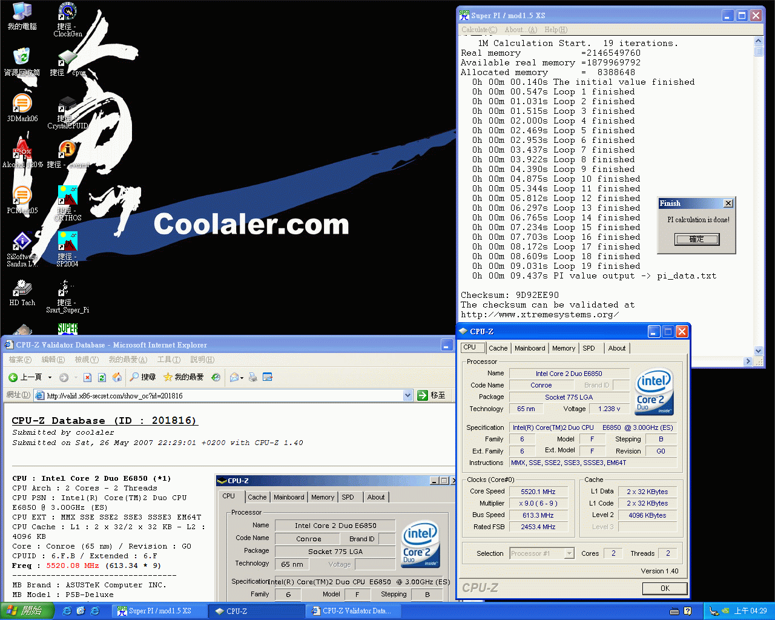Switch to CPU-Z About tab
This screenshot has height=620, width=775.
point(617,348)
